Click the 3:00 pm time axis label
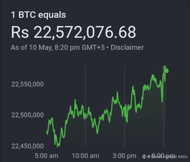The width and height of the screenshot is (190, 162). [125, 156]
